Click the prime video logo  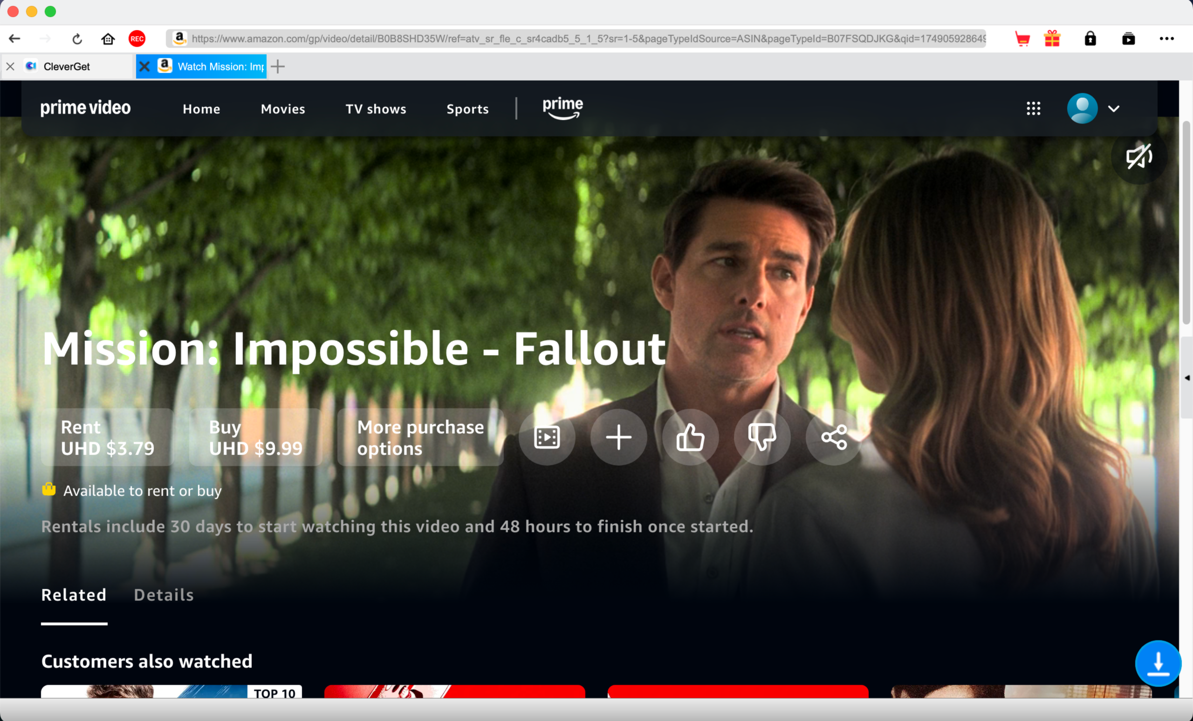(x=85, y=108)
